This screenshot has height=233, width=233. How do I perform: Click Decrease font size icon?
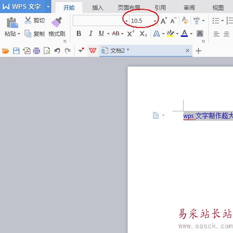click(x=173, y=21)
